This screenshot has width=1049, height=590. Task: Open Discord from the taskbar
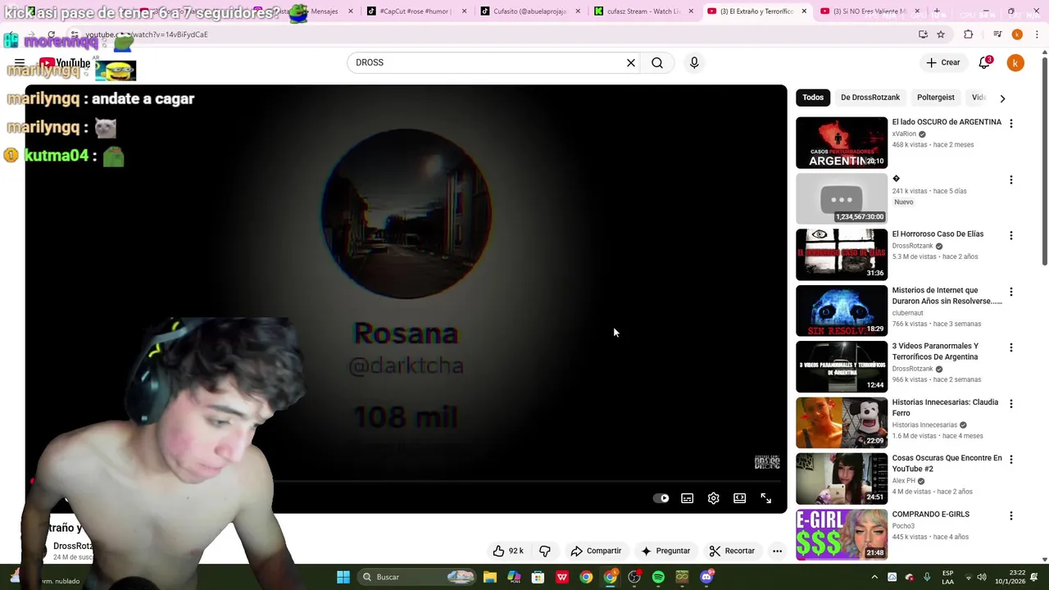coord(706,577)
